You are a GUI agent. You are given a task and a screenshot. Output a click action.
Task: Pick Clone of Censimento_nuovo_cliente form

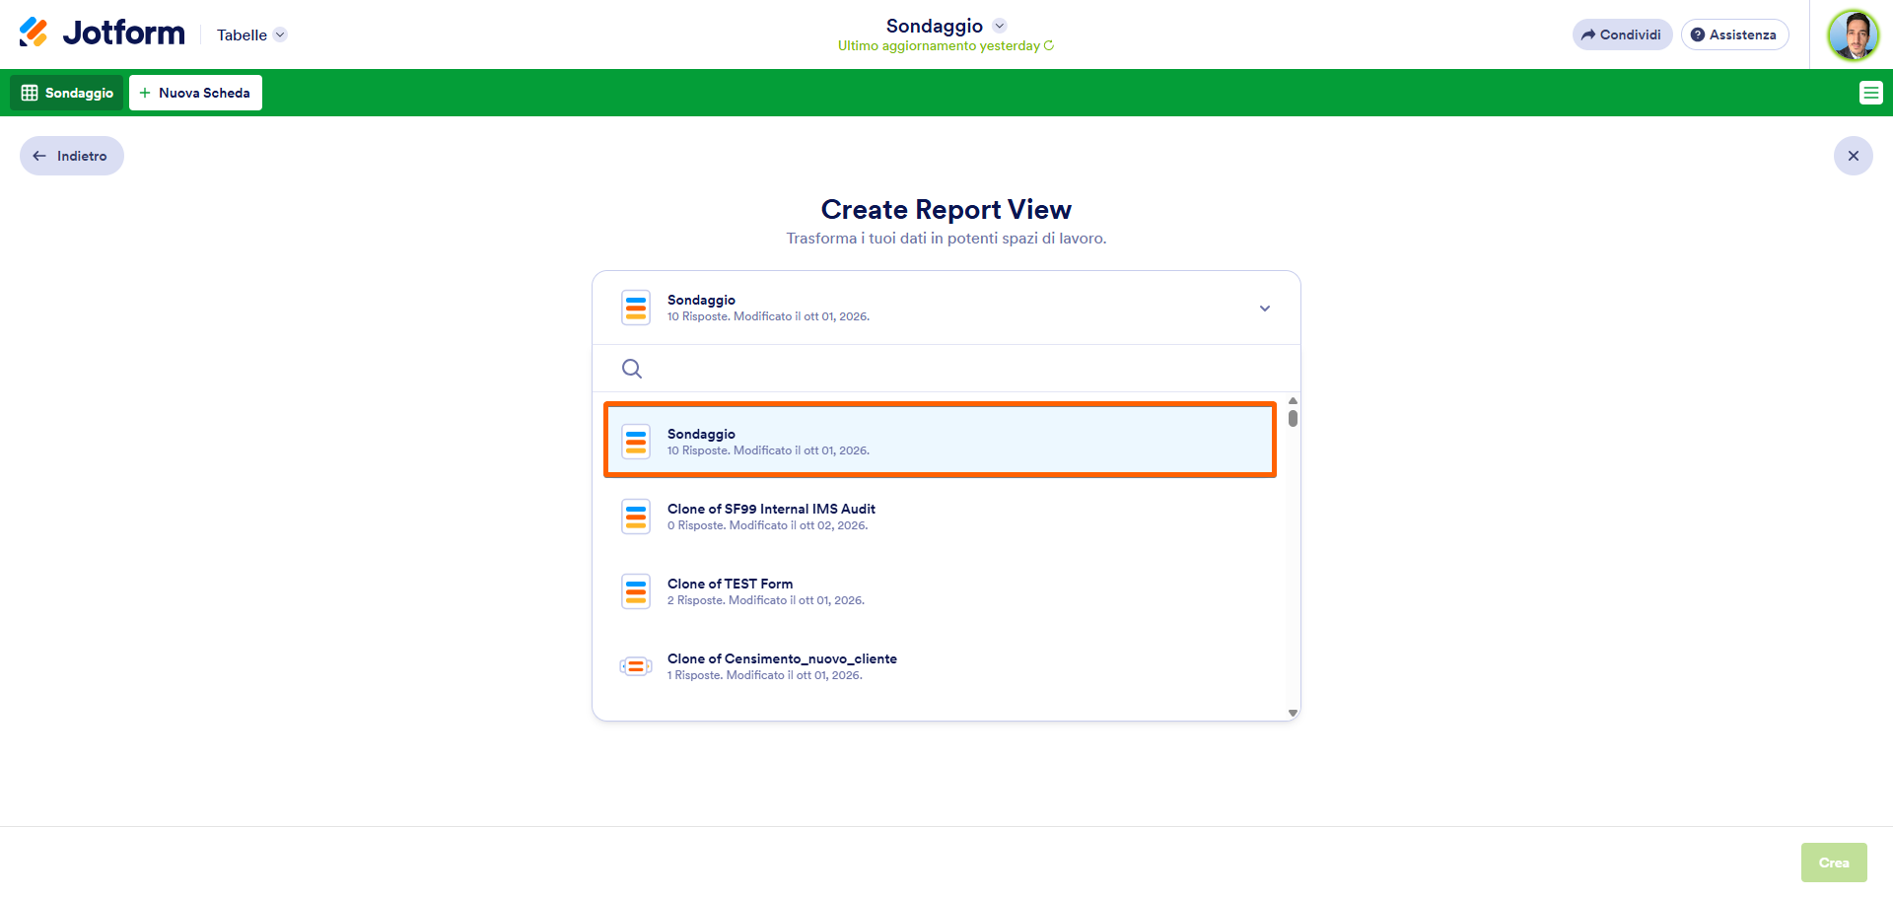(x=940, y=666)
